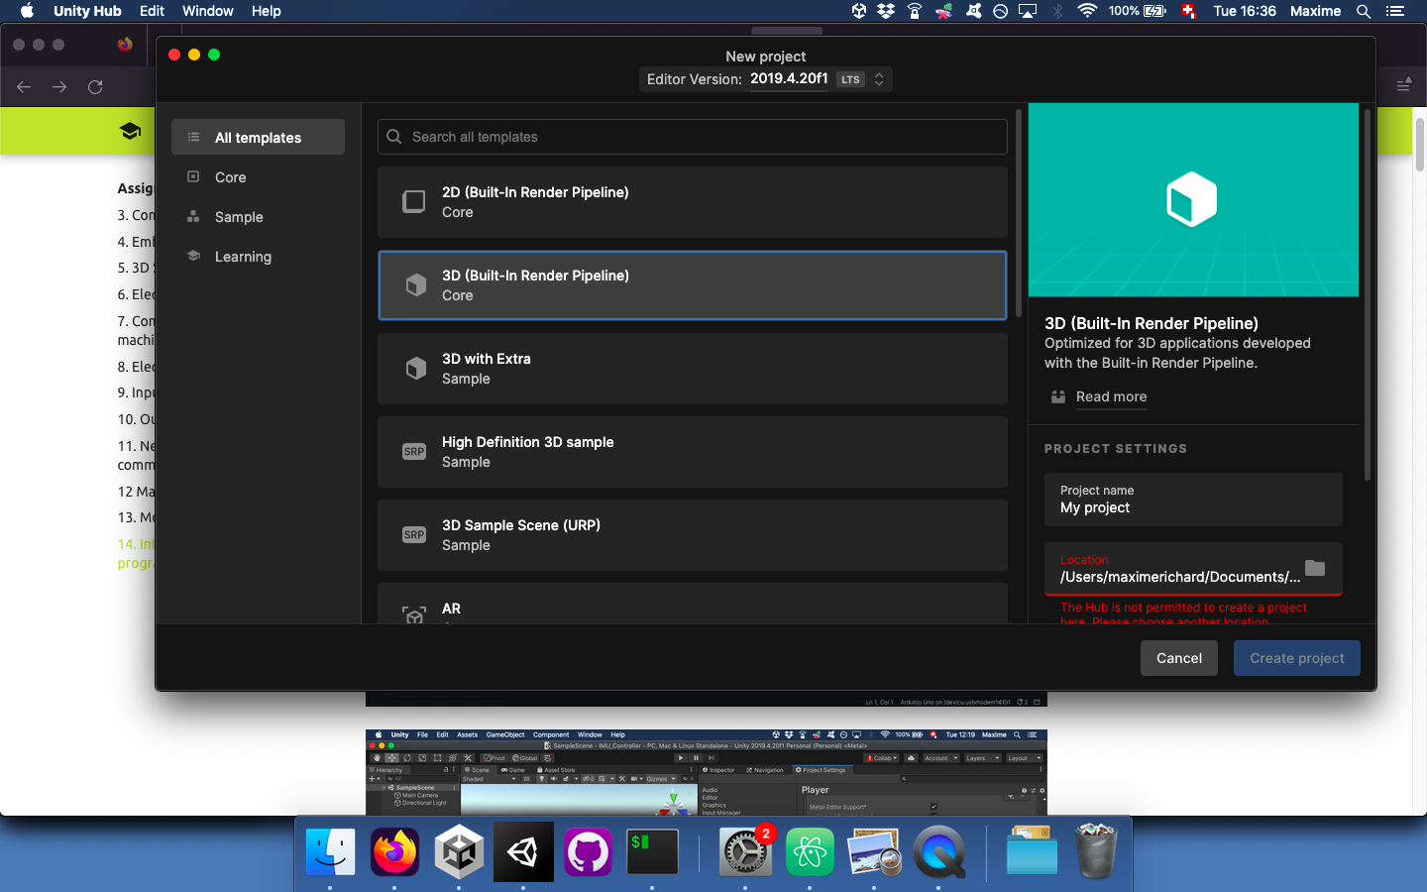Open QuickTime Player from the Dock
This screenshot has width=1427, height=892.
(x=938, y=850)
